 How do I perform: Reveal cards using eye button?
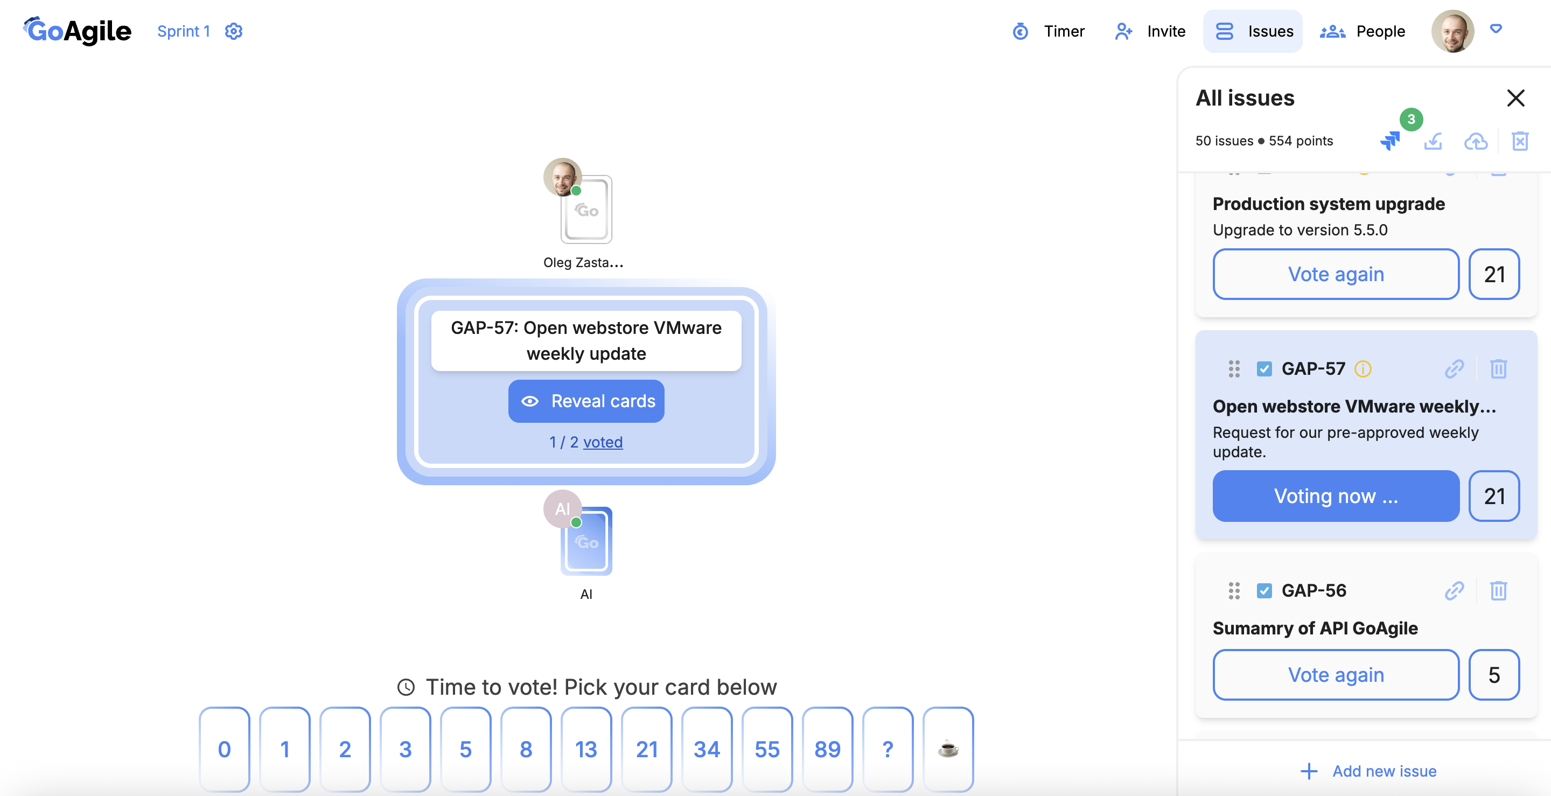coord(586,401)
